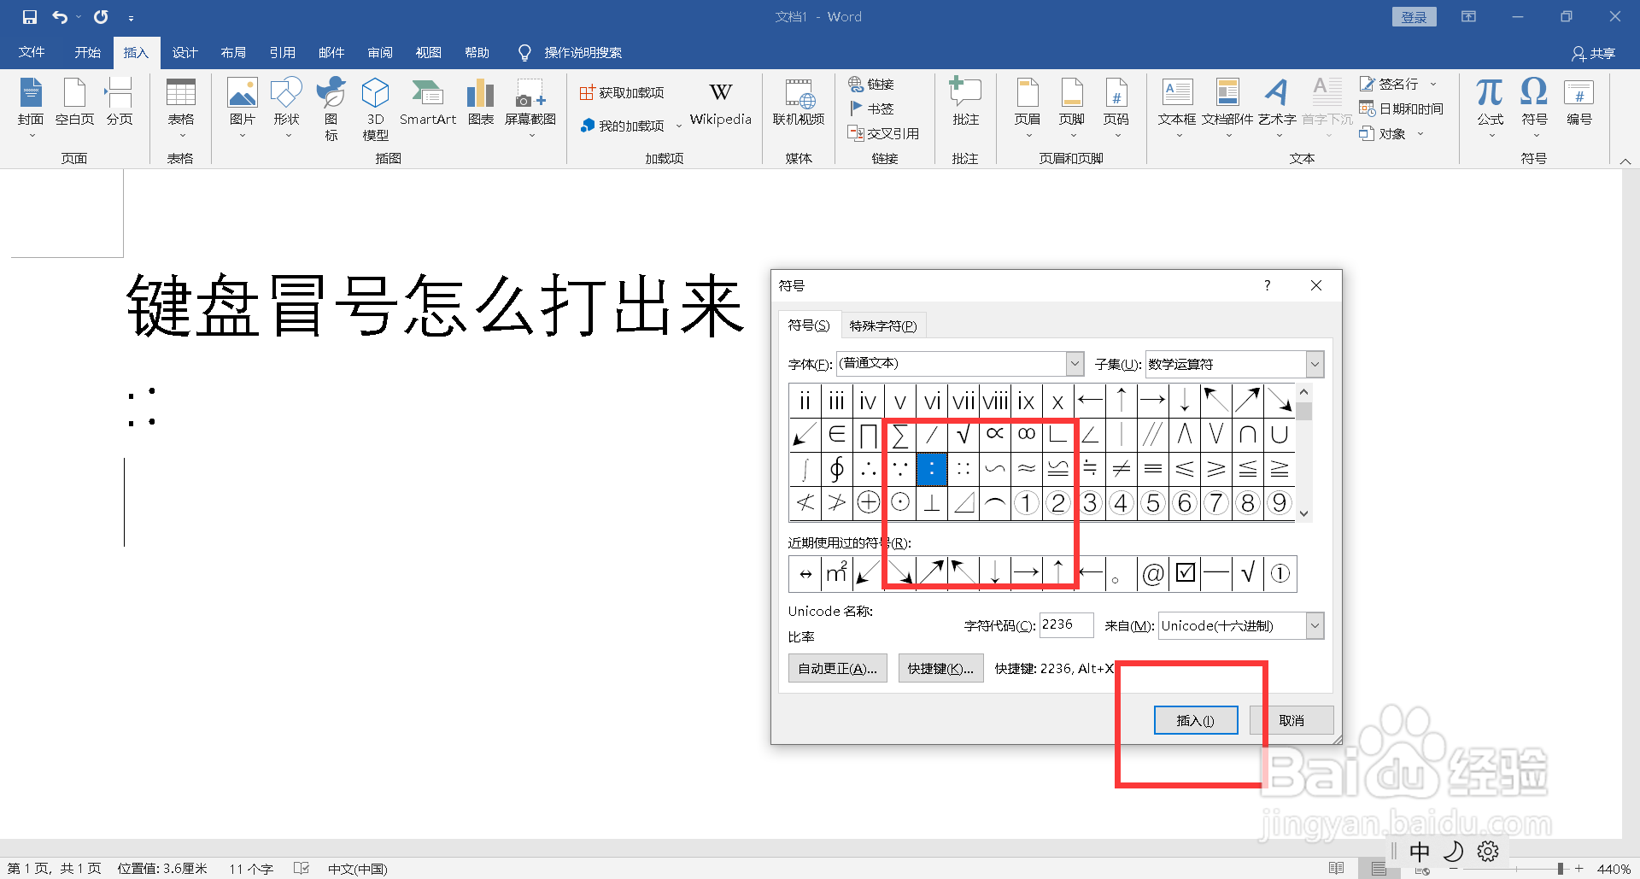Image resolution: width=1640 pixels, height=879 pixels.
Task: Switch to the 特殊字符 tab
Action: pyautogui.click(x=883, y=325)
